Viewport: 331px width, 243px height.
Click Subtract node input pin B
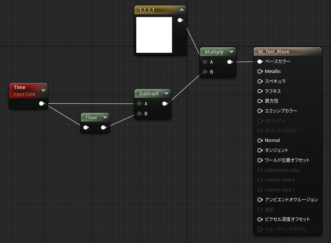139,114
